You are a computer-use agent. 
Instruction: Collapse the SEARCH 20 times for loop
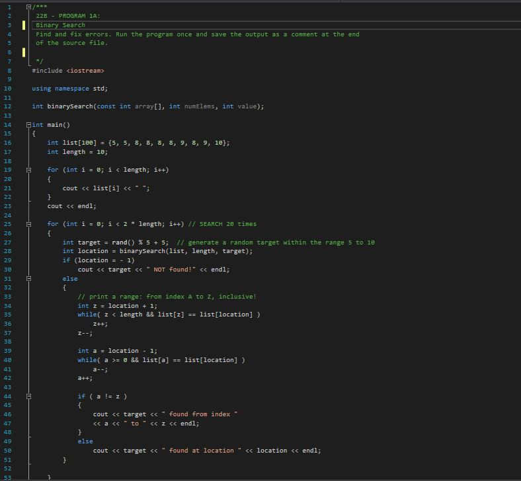pyautogui.click(x=29, y=224)
